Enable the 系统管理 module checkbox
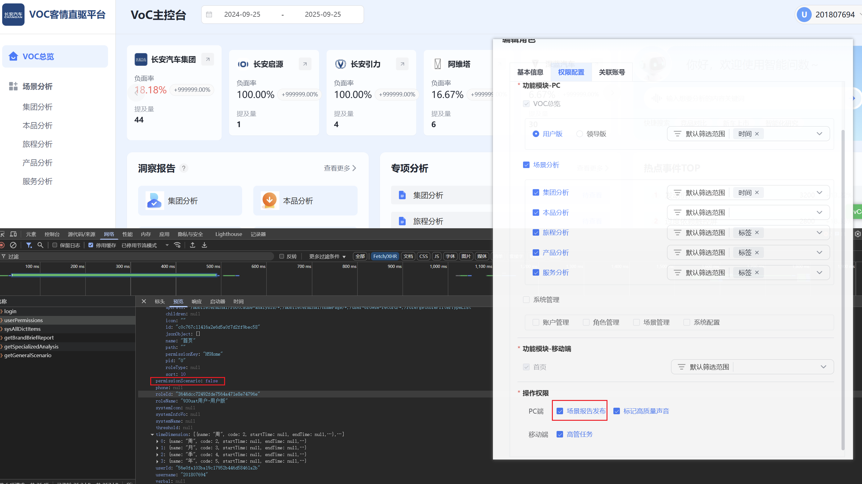 coord(526,300)
